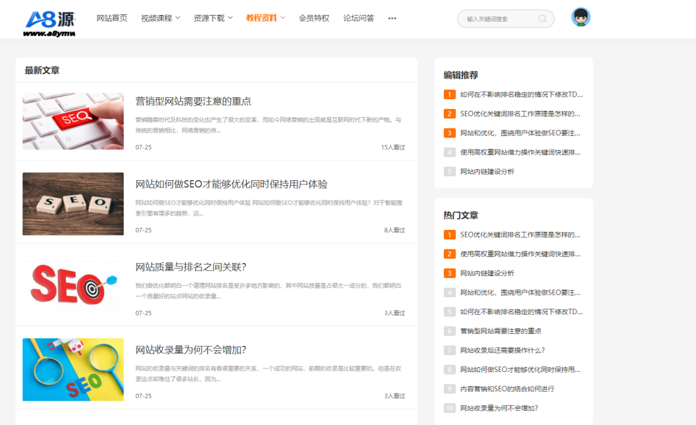Open hot article 4 网站和优化
The height and width of the screenshot is (425, 696).
520,292
